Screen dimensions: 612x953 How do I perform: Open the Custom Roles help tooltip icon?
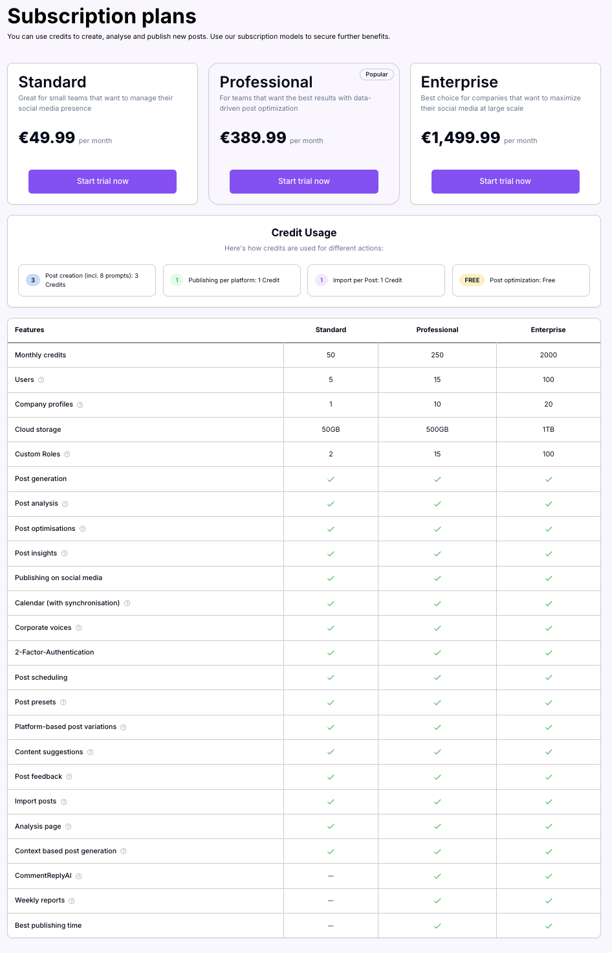[x=67, y=454]
